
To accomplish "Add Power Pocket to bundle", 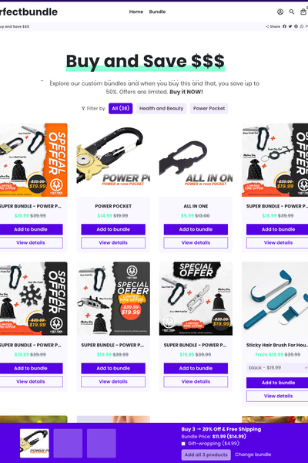I will [113, 229].
